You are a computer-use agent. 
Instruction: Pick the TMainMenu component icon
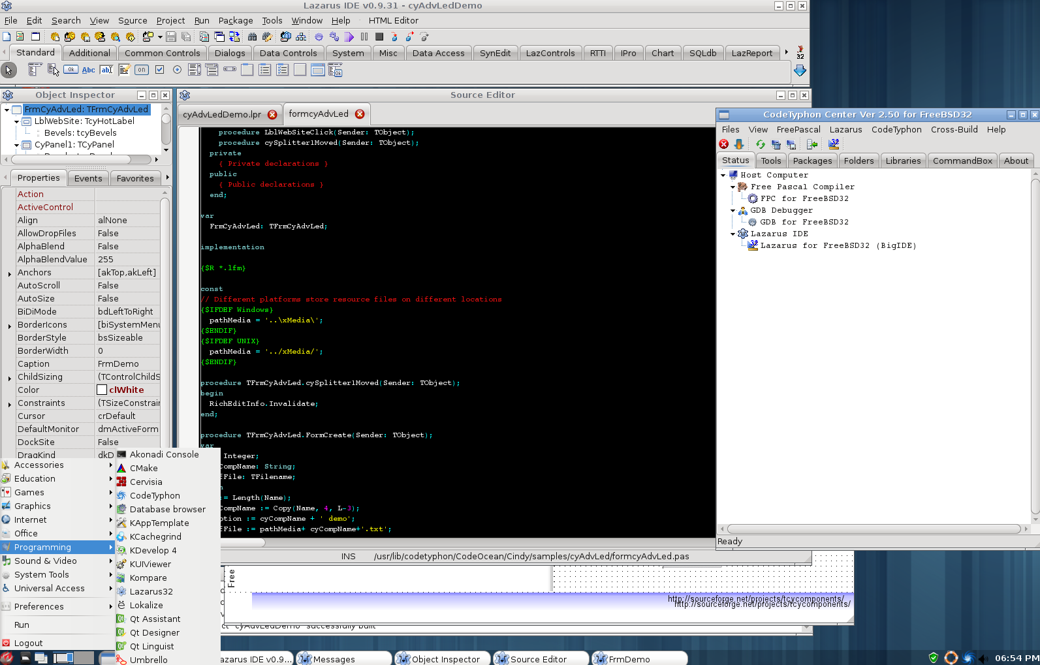pyautogui.click(x=35, y=70)
